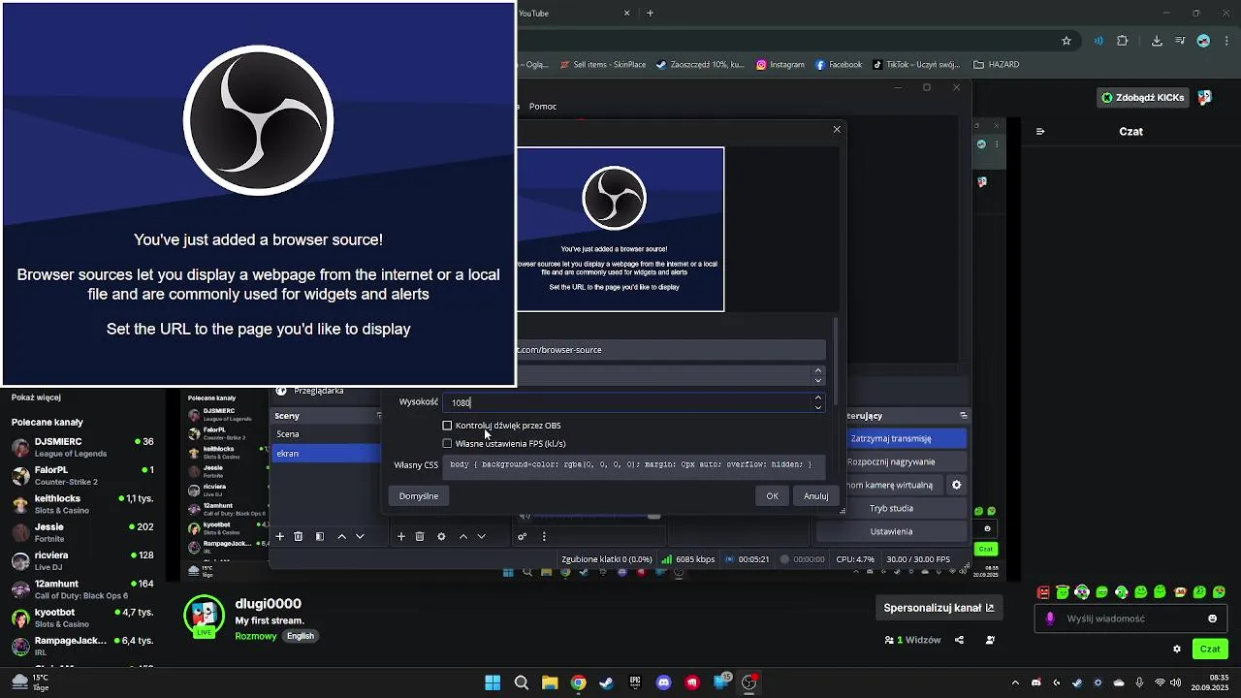Screen dimensions: 1241x698
Task: Add a new source with plus icon
Action: (401, 536)
